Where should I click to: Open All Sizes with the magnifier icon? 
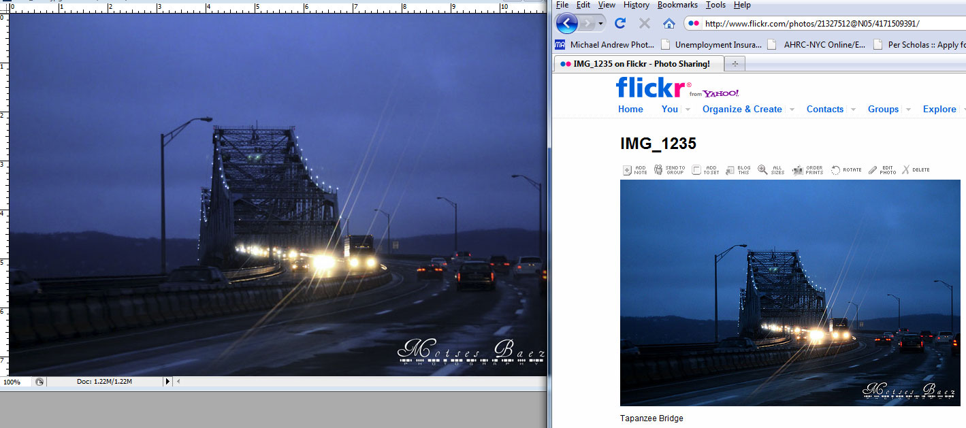(x=762, y=170)
